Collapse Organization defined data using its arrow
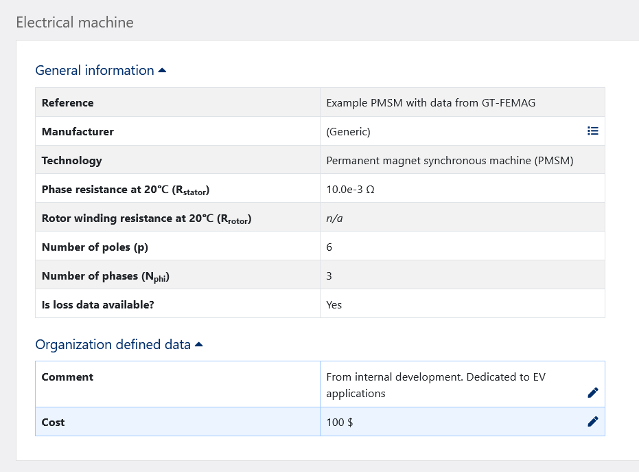Image resolution: width=639 pixels, height=472 pixels. point(199,344)
